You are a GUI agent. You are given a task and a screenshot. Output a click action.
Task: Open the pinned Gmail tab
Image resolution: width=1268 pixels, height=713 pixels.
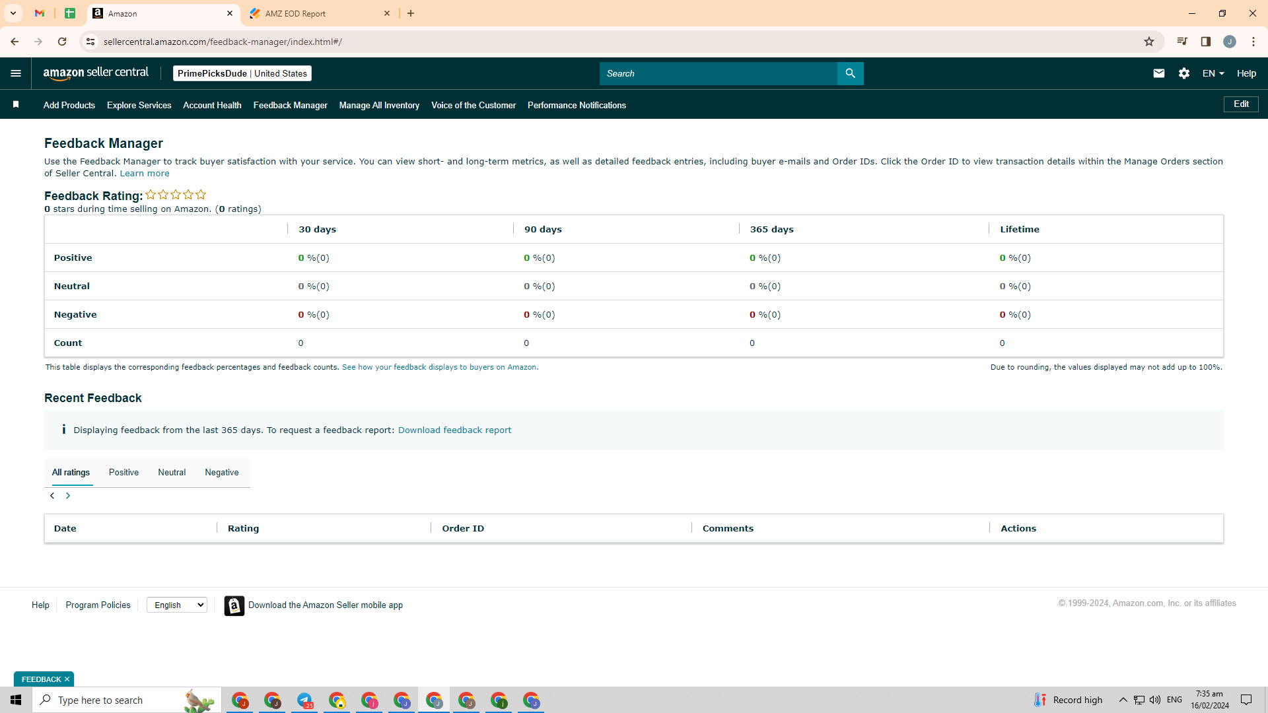point(40,13)
